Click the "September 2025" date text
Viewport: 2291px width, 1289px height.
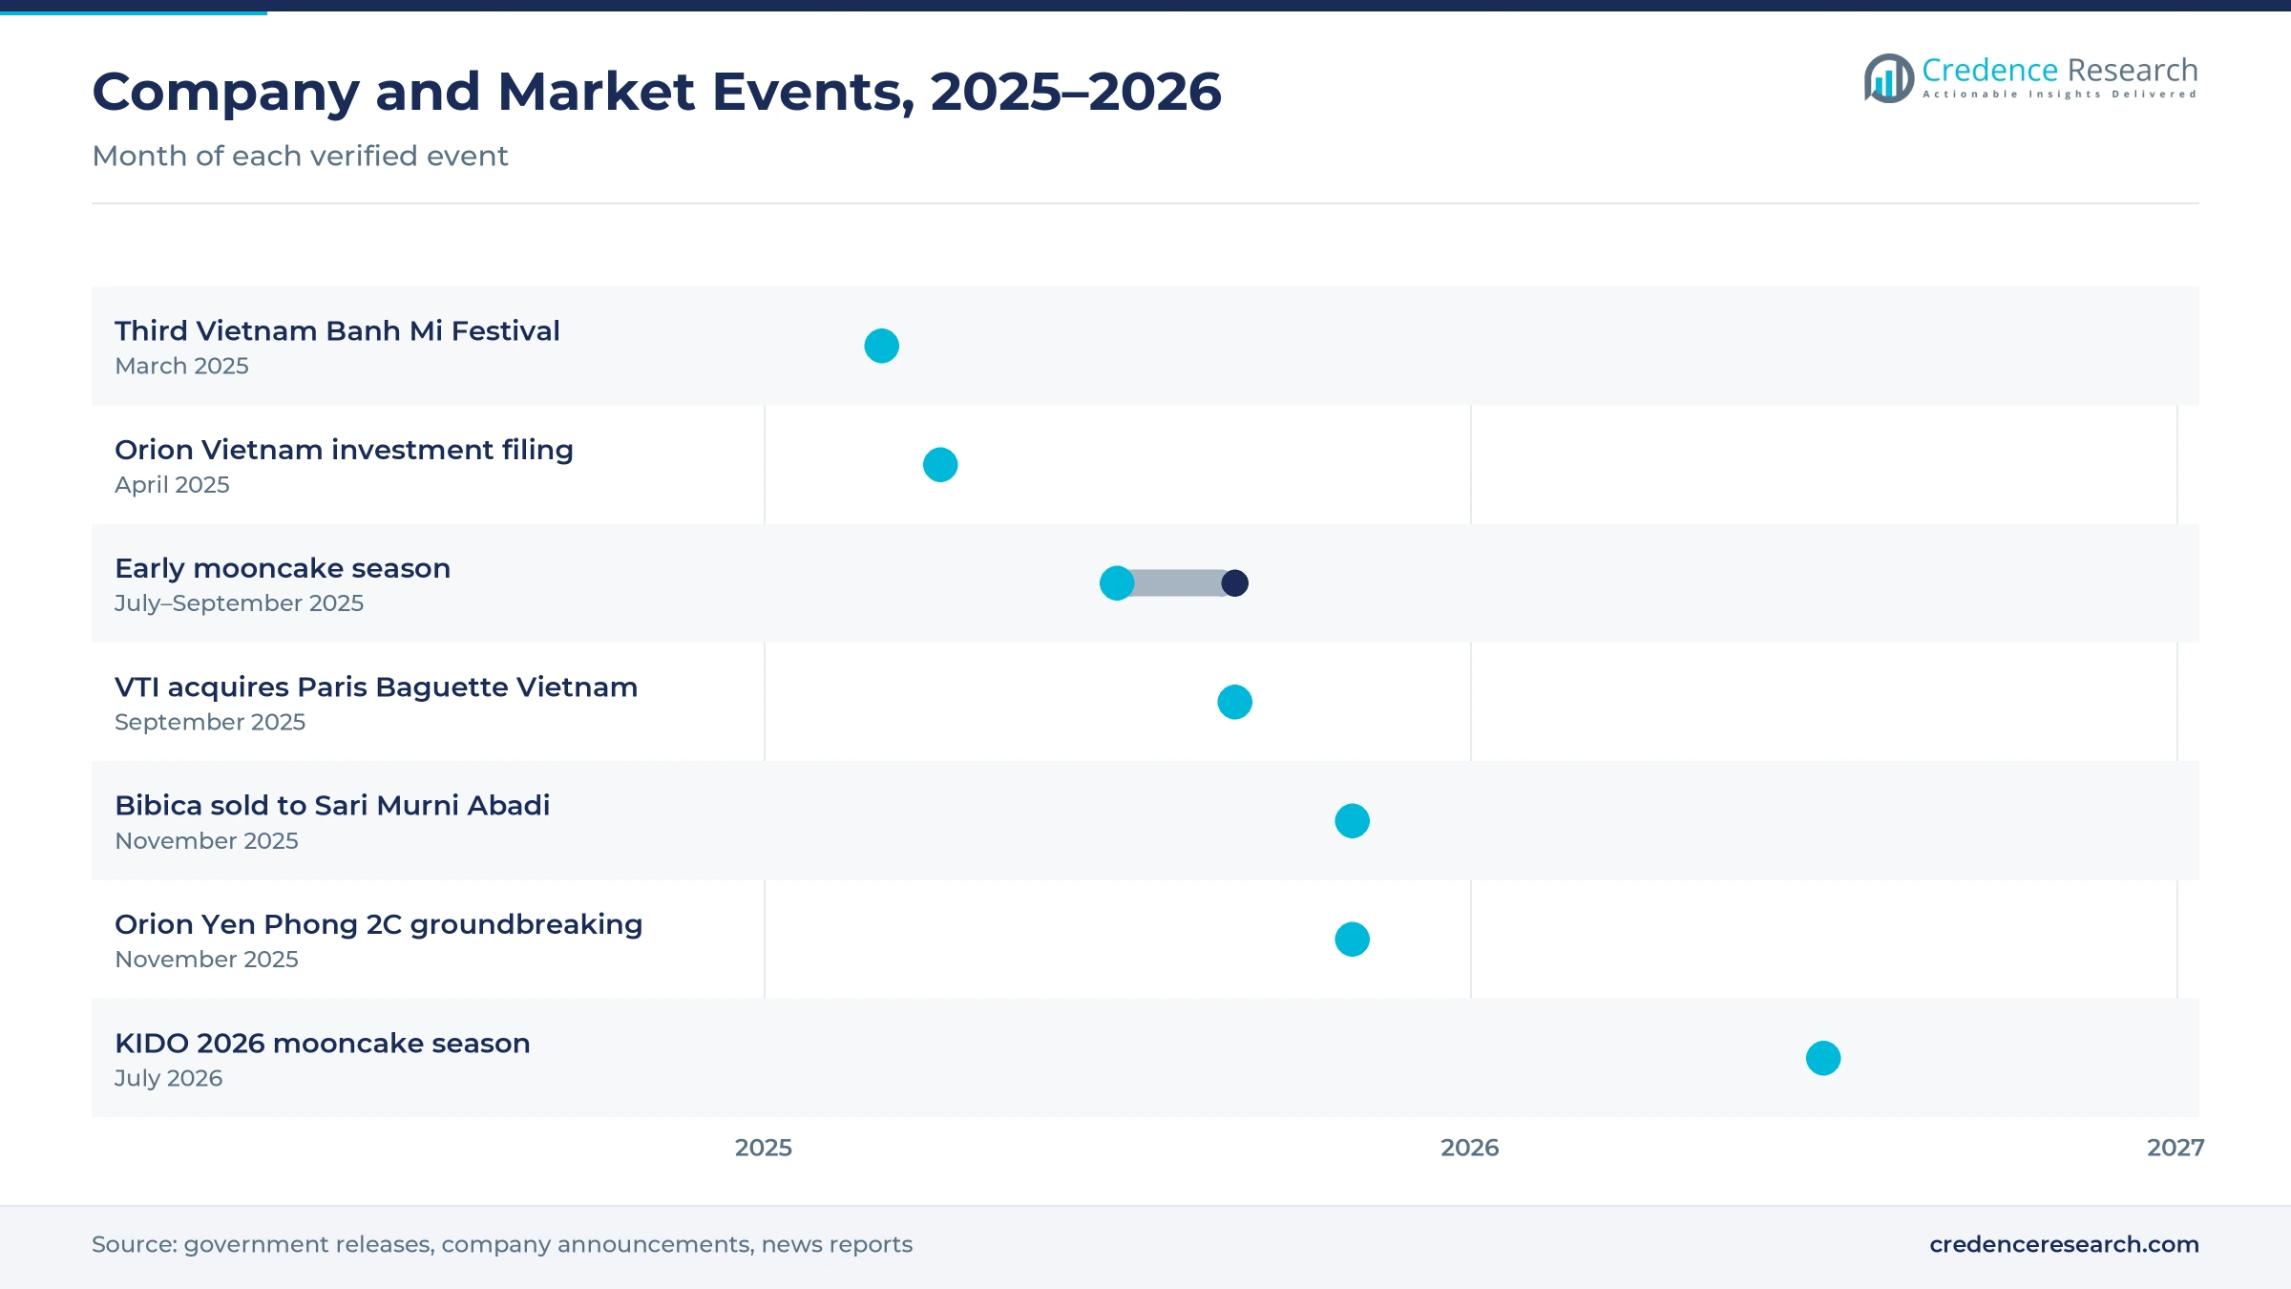coord(210,722)
